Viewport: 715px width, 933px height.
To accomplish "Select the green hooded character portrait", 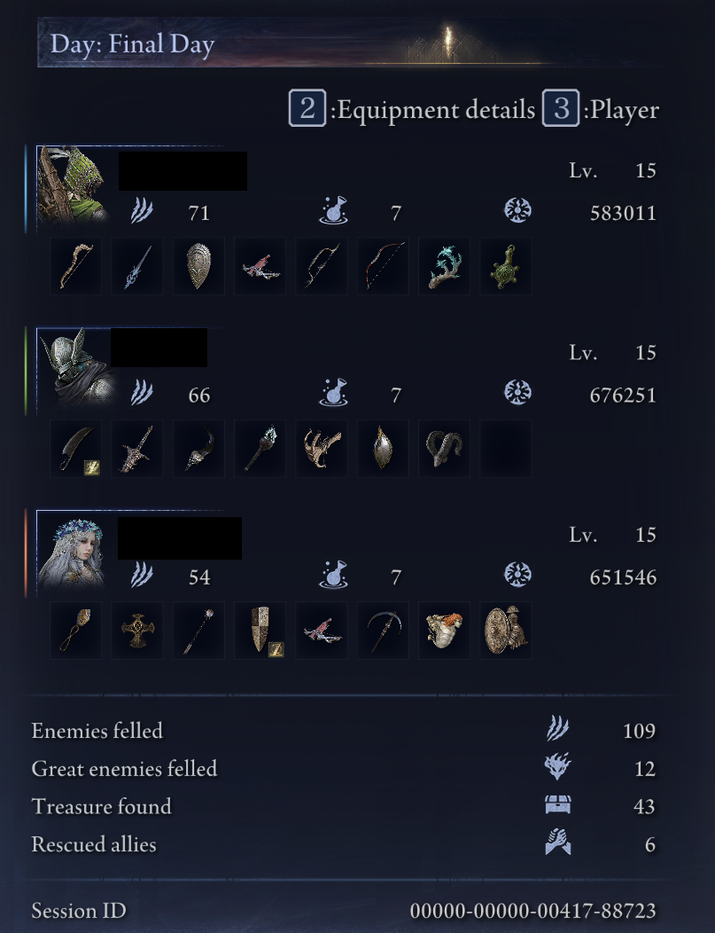I will 73,185.
